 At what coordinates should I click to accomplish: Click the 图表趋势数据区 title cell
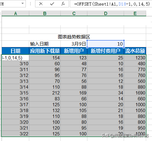(74, 37)
